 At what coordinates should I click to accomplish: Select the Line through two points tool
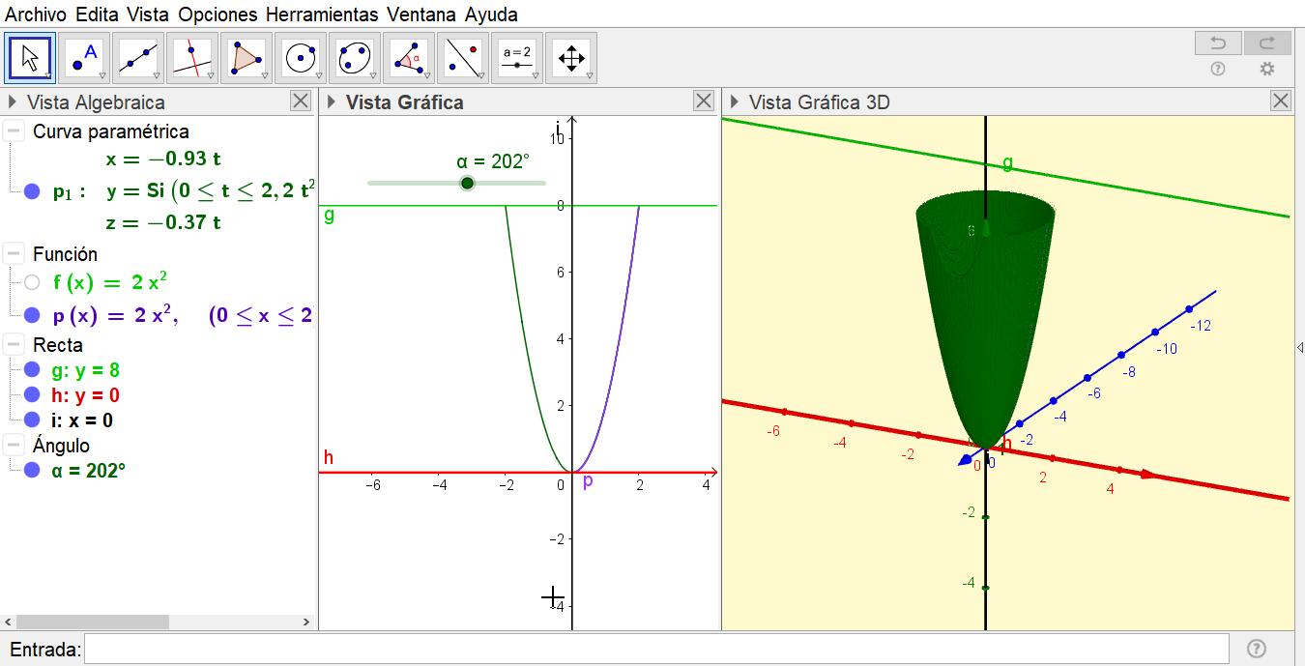click(x=138, y=58)
